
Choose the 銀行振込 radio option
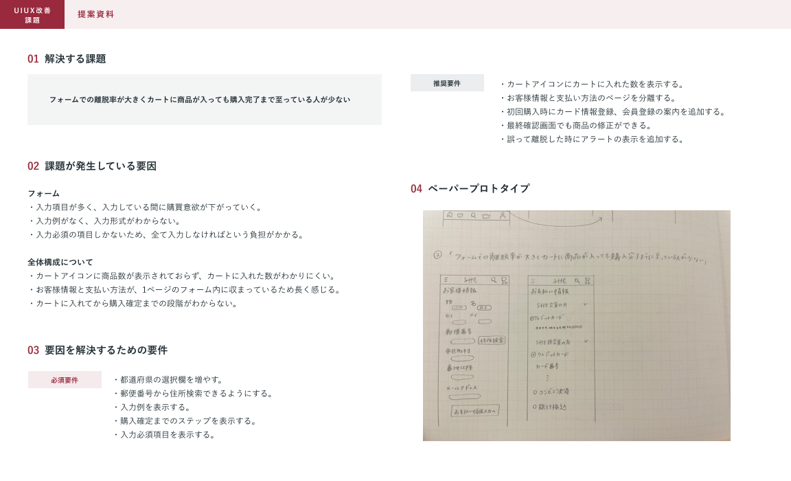[x=535, y=407]
